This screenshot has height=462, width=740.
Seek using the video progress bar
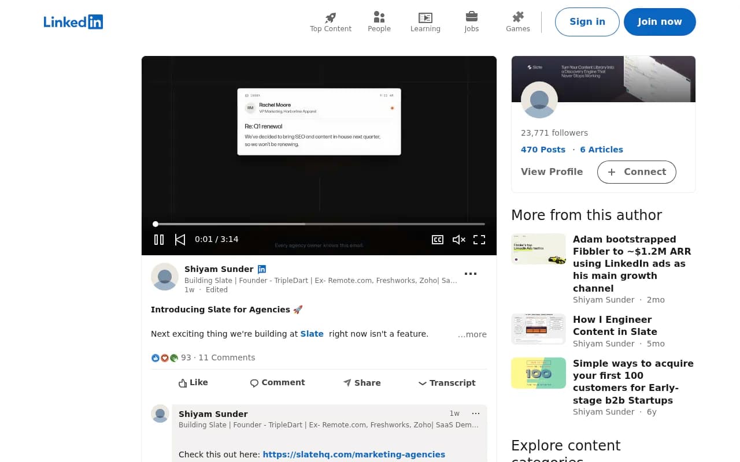click(319, 223)
